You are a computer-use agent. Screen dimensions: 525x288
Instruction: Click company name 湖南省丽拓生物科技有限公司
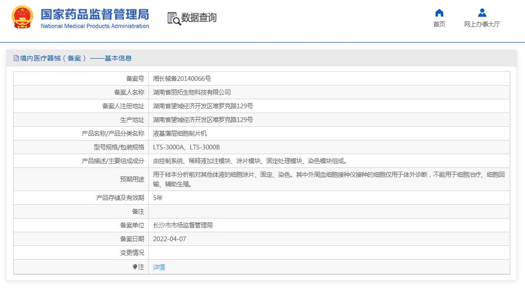(x=192, y=92)
